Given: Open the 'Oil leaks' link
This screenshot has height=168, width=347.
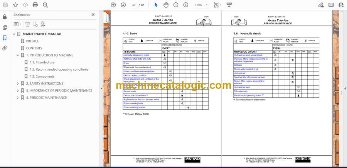Looking at the screenshot, I should coord(238,65).
